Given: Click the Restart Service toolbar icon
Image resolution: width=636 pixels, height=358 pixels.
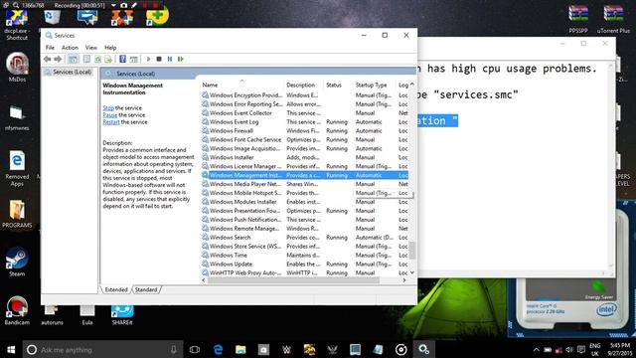Looking at the screenshot, I should (x=181, y=60).
